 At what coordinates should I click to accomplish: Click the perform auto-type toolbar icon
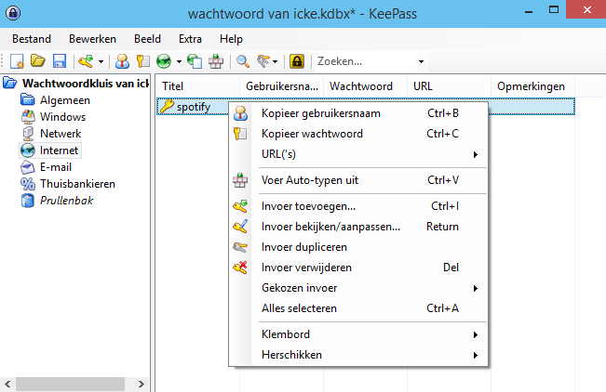pyautogui.click(x=216, y=61)
